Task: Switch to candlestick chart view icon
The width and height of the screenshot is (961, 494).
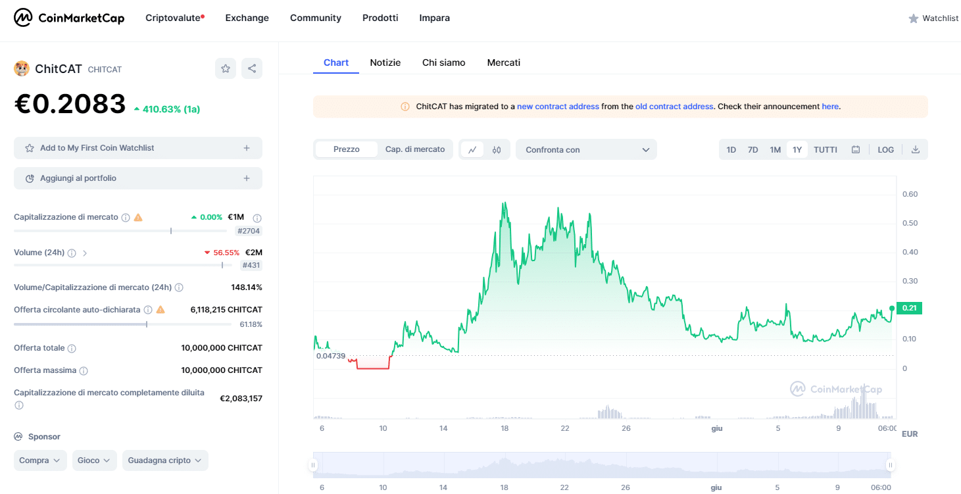Action: click(497, 150)
